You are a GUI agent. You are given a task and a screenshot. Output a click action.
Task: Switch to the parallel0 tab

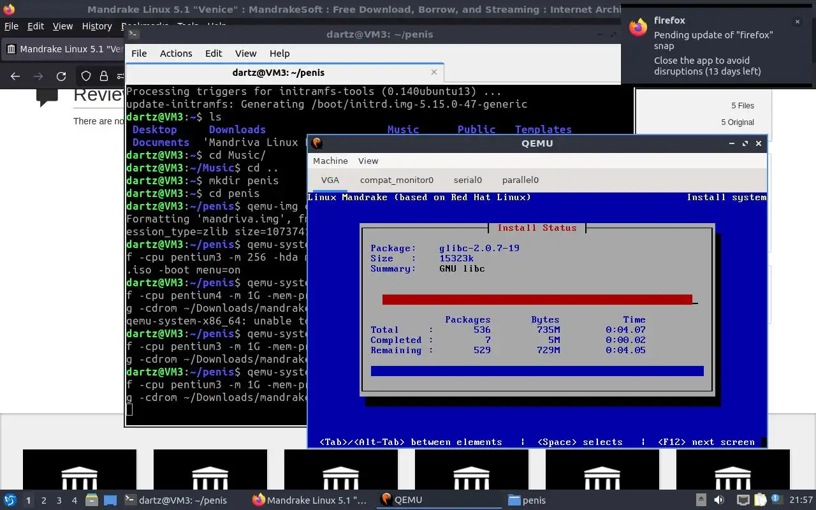click(520, 180)
